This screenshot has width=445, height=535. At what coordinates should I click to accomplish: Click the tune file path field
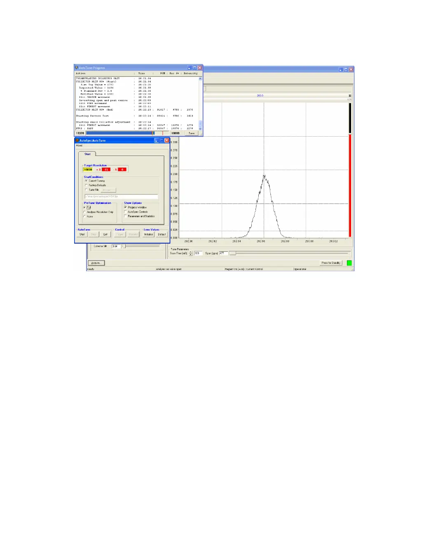(x=121, y=196)
